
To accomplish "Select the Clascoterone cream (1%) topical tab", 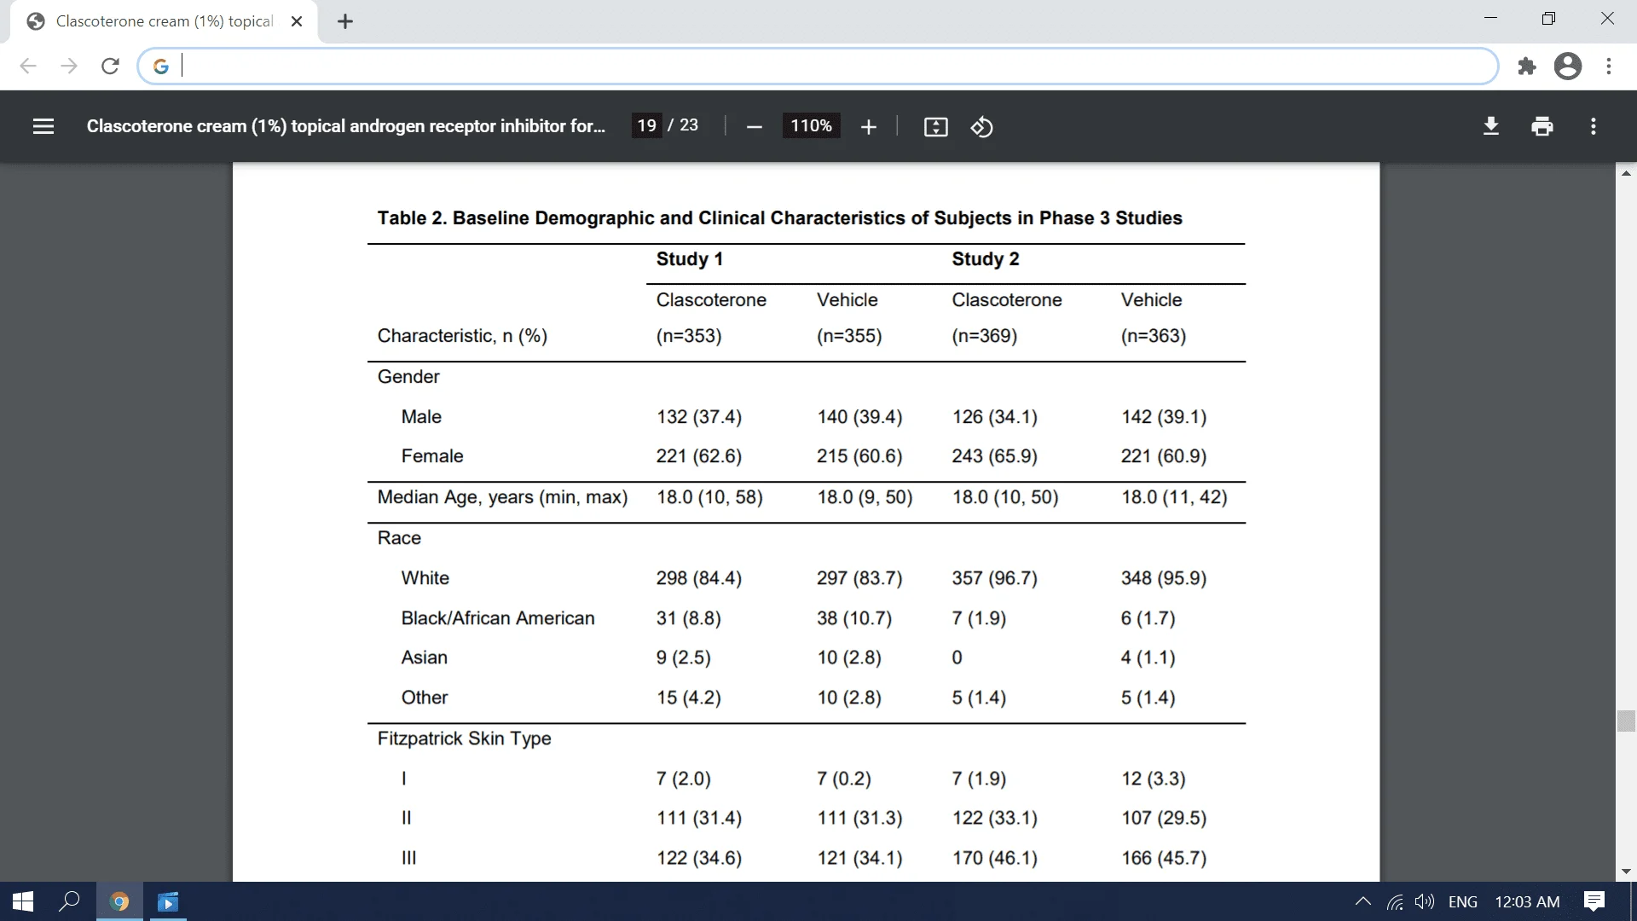I will tap(164, 21).
